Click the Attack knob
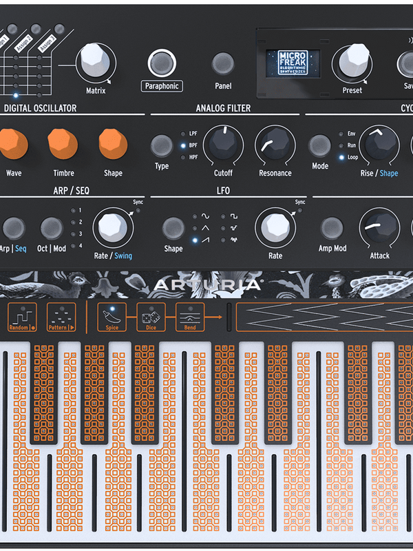 click(x=380, y=227)
